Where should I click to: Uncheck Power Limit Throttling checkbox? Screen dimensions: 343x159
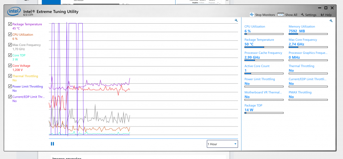click(10, 86)
